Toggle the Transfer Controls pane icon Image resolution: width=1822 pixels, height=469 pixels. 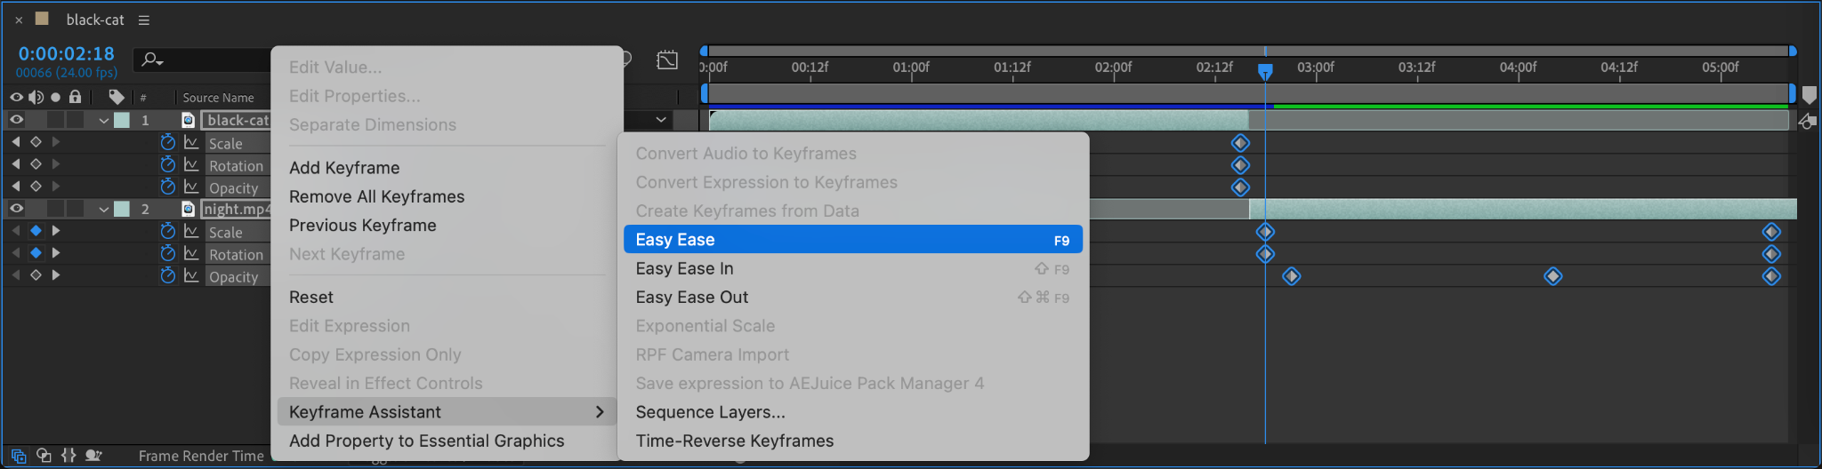[x=44, y=456]
